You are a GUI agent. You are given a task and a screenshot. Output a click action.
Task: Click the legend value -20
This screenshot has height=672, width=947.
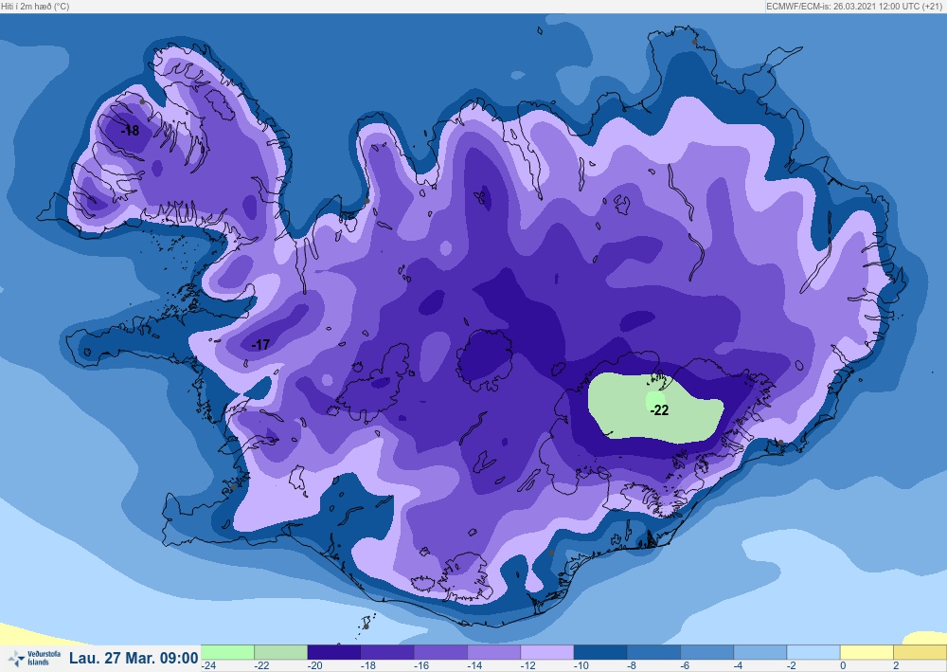click(314, 665)
